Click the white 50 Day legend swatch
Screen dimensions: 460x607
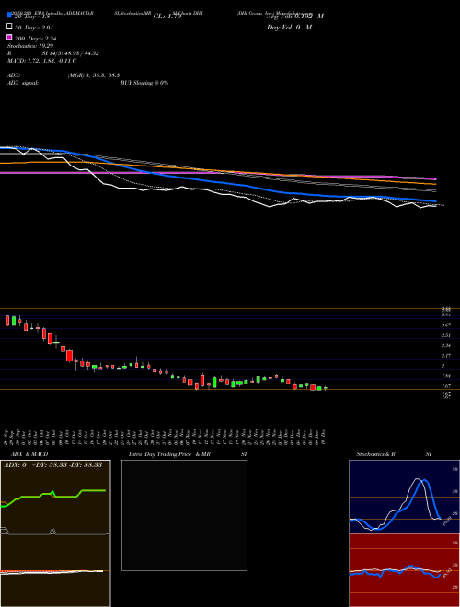coord(9,27)
